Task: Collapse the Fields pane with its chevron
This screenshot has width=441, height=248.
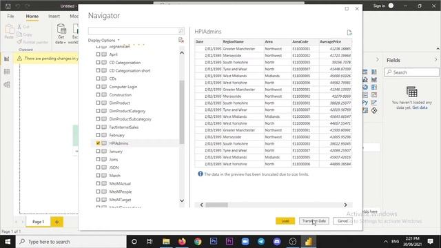Action: click(x=435, y=60)
